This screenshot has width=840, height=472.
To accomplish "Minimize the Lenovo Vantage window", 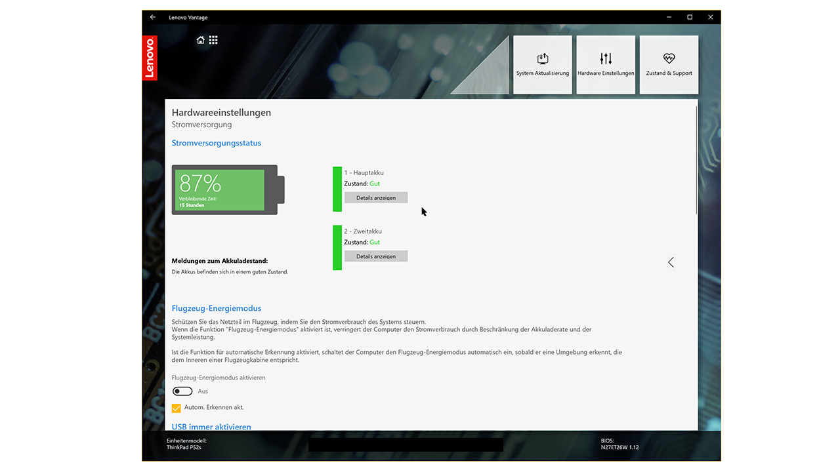I will click(x=669, y=17).
